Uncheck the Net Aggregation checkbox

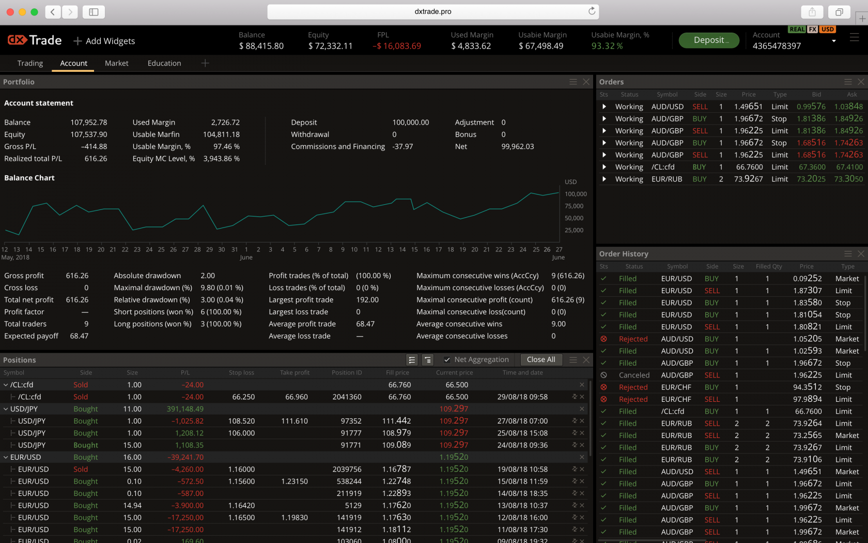(x=446, y=359)
